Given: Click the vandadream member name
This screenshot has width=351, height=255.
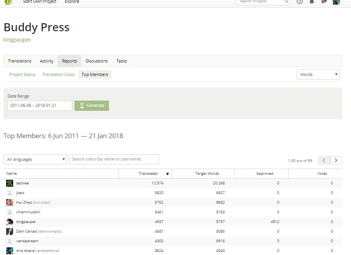Looking at the screenshot, I should (x=27, y=241).
